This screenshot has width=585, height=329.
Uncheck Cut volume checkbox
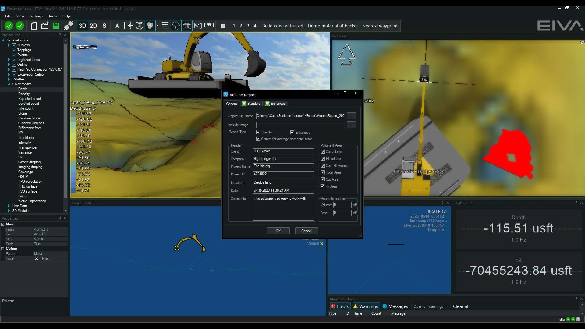point(323,152)
